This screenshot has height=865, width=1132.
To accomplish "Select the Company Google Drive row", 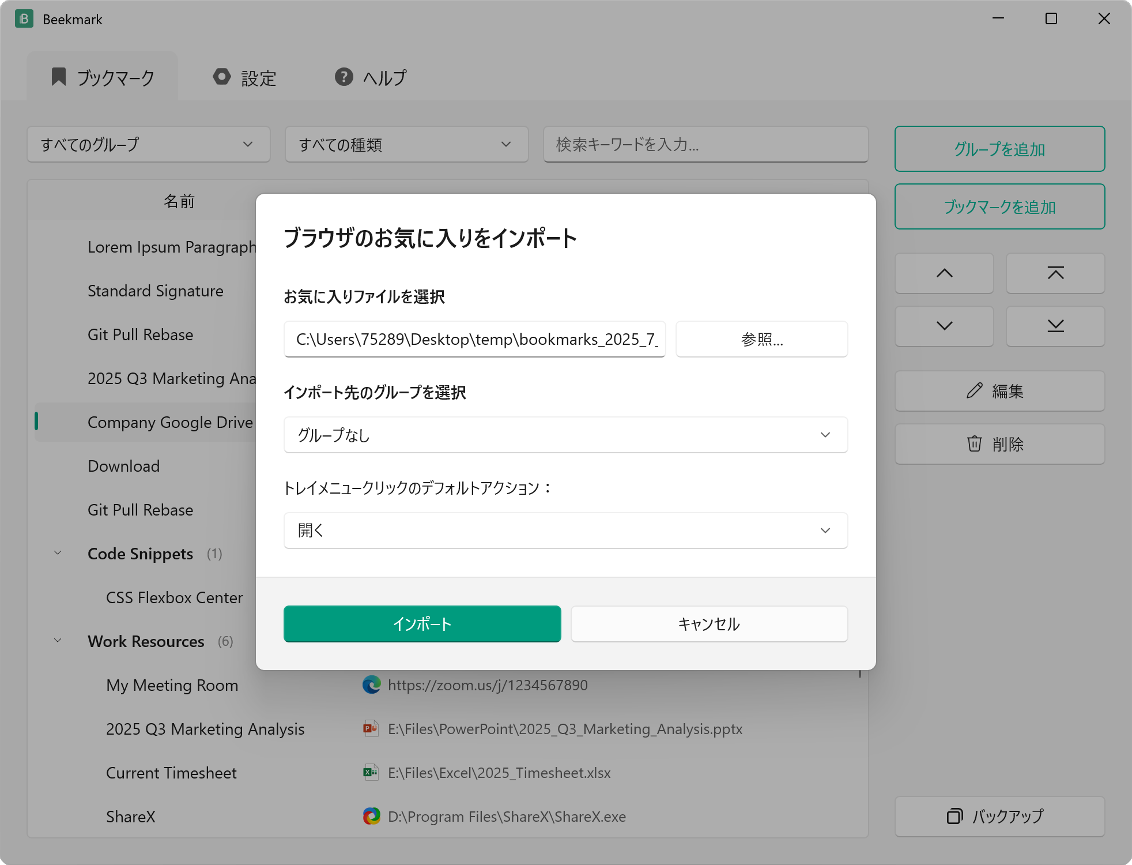I will pos(145,422).
